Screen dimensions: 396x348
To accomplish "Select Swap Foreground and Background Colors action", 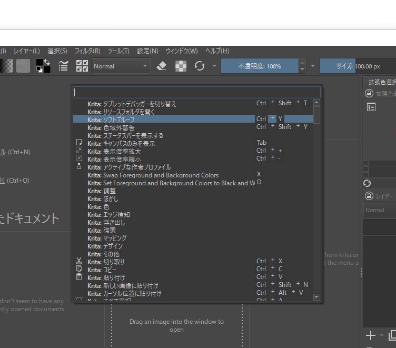I will pos(193,175).
